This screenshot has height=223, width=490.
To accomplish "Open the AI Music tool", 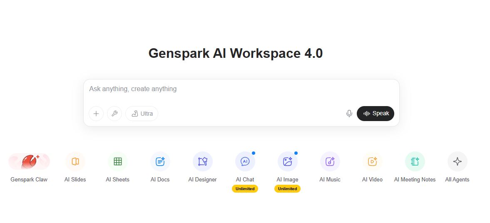I will (x=330, y=161).
